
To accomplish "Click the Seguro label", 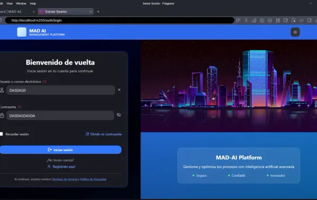I will pos(201,175).
